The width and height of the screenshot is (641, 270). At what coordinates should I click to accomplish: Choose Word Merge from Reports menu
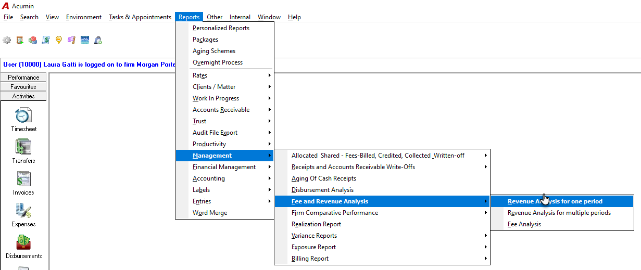tap(224, 213)
